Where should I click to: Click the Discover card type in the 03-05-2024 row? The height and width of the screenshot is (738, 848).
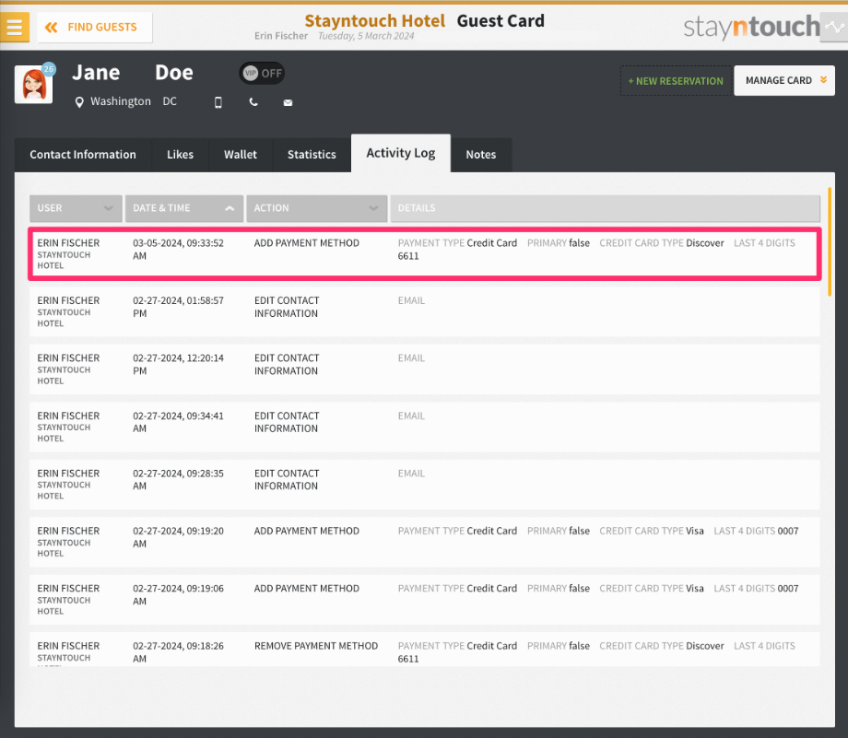click(705, 243)
